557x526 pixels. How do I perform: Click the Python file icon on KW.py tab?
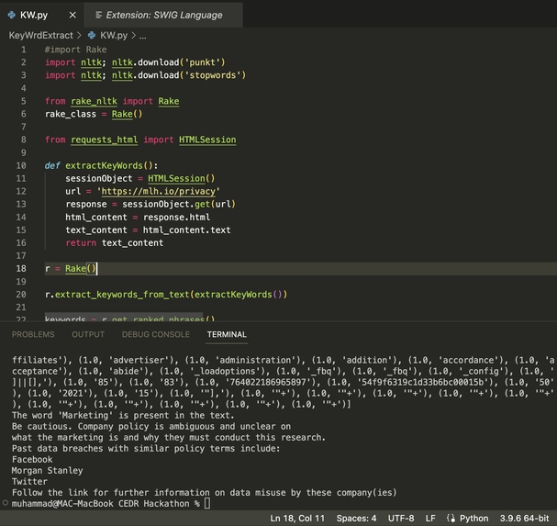pyautogui.click(x=12, y=15)
